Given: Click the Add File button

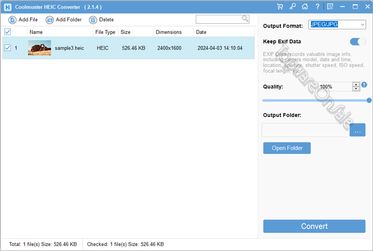Looking at the screenshot, I should [23, 20].
